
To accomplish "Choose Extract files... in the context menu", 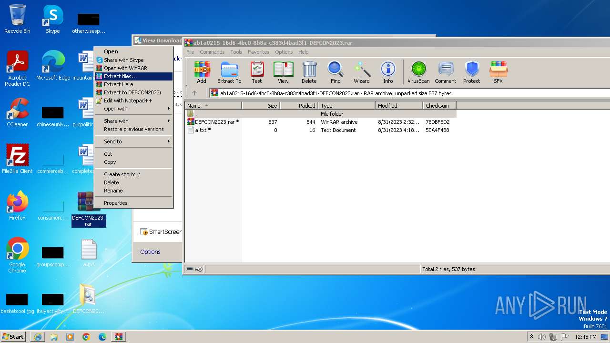I will (x=133, y=76).
